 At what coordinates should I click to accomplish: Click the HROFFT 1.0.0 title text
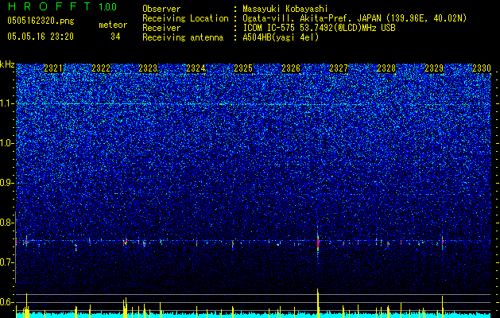tap(63, 6)
